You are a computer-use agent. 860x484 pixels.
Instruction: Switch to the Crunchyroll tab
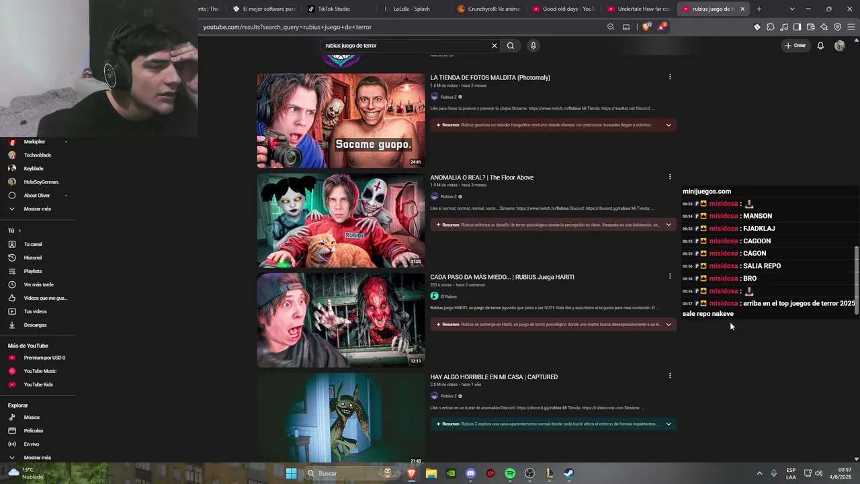click(490, 9)
